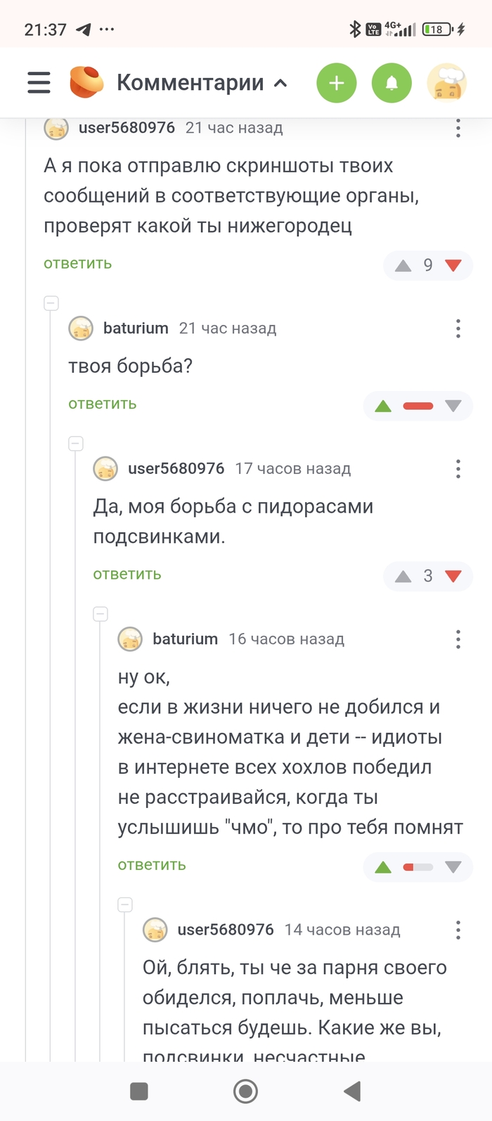Reply to the first comment via 'ответить'
492x1121 pixels.
77,263
